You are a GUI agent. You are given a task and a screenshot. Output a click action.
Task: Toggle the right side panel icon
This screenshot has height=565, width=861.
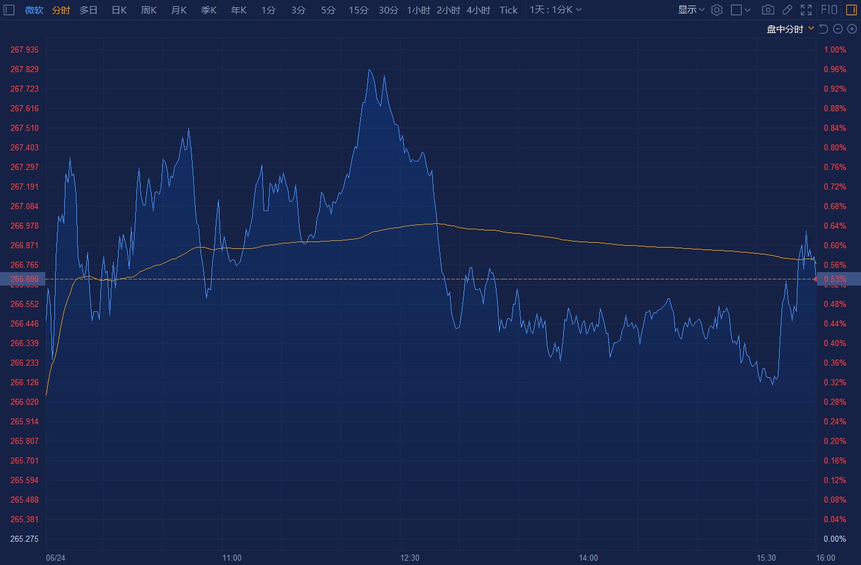point(851,10)
